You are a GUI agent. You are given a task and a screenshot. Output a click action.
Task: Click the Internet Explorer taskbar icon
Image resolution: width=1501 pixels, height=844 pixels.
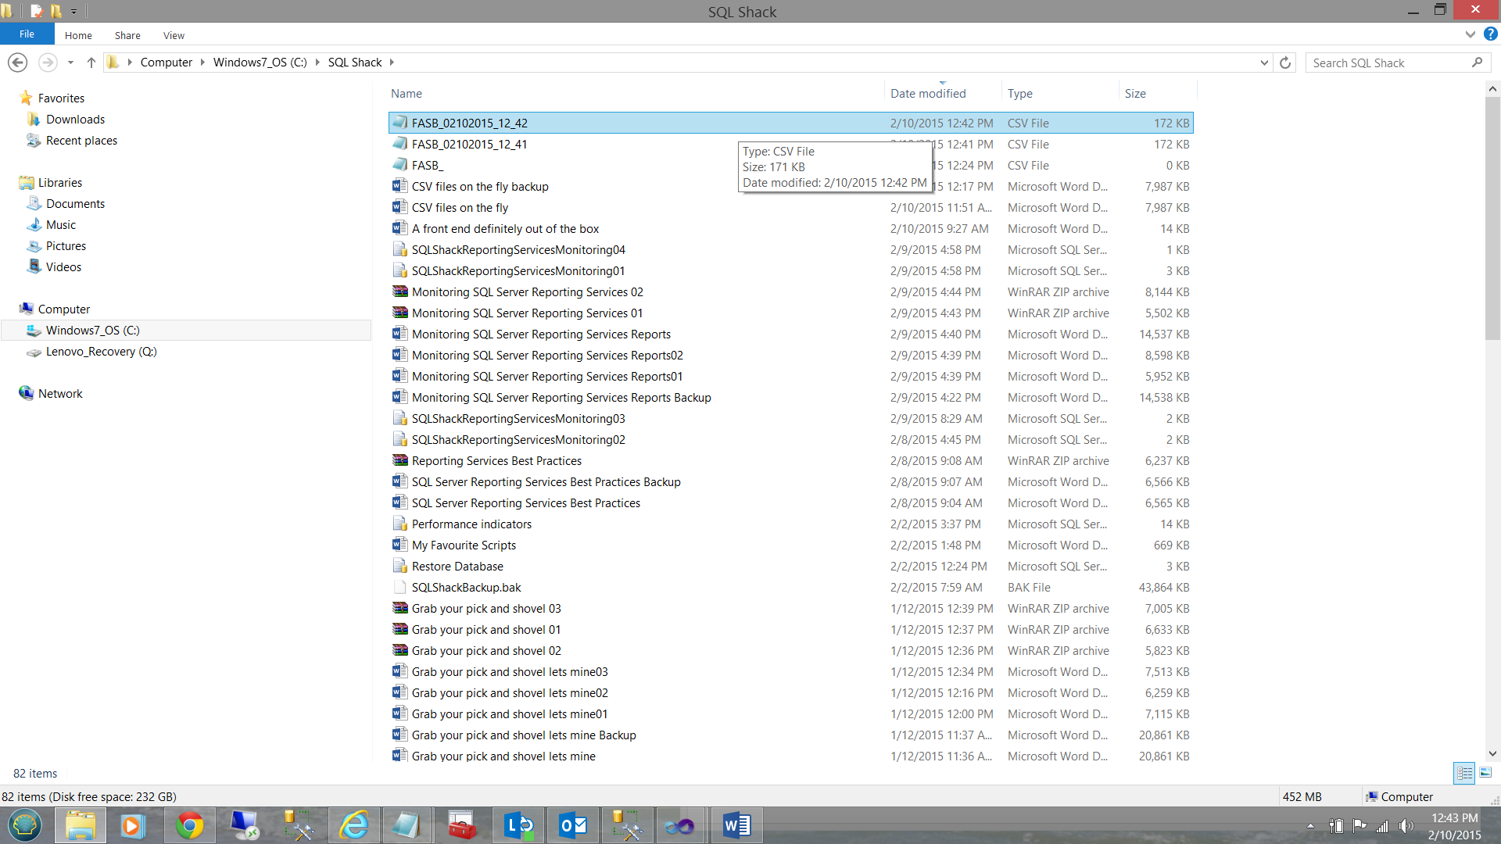[353, 825]
